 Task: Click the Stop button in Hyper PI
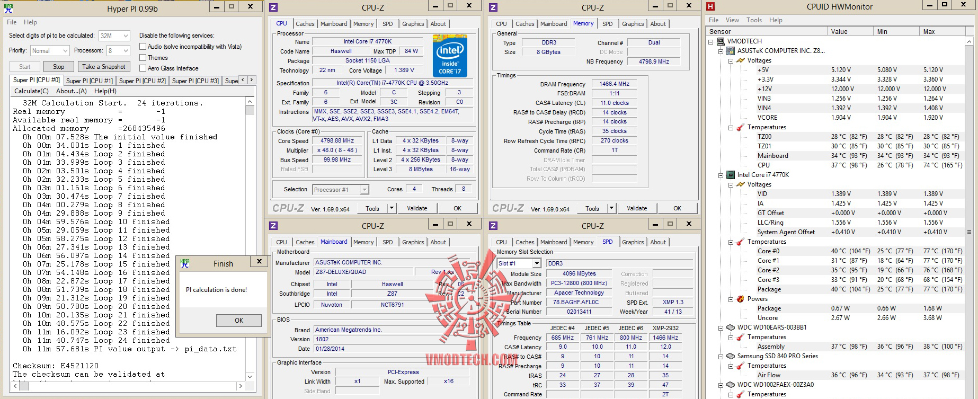(x=58, y=67)
